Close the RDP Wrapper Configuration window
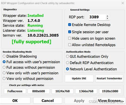 [x=123, y=3]
